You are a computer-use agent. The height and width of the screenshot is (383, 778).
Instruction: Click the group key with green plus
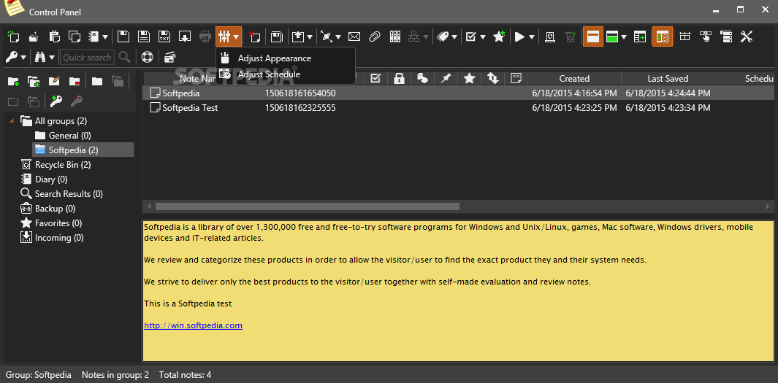pyautogui.click(x=56, y=102)
